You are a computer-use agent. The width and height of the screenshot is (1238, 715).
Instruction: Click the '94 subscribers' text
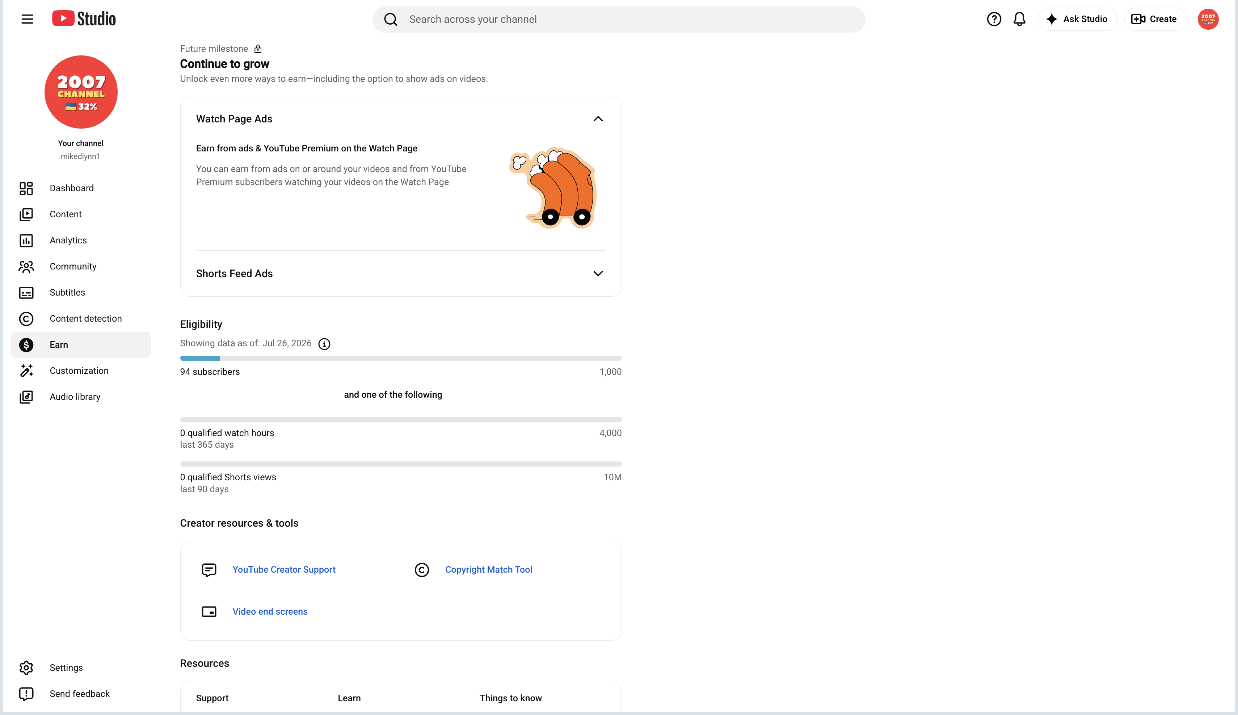coord(210,372)
